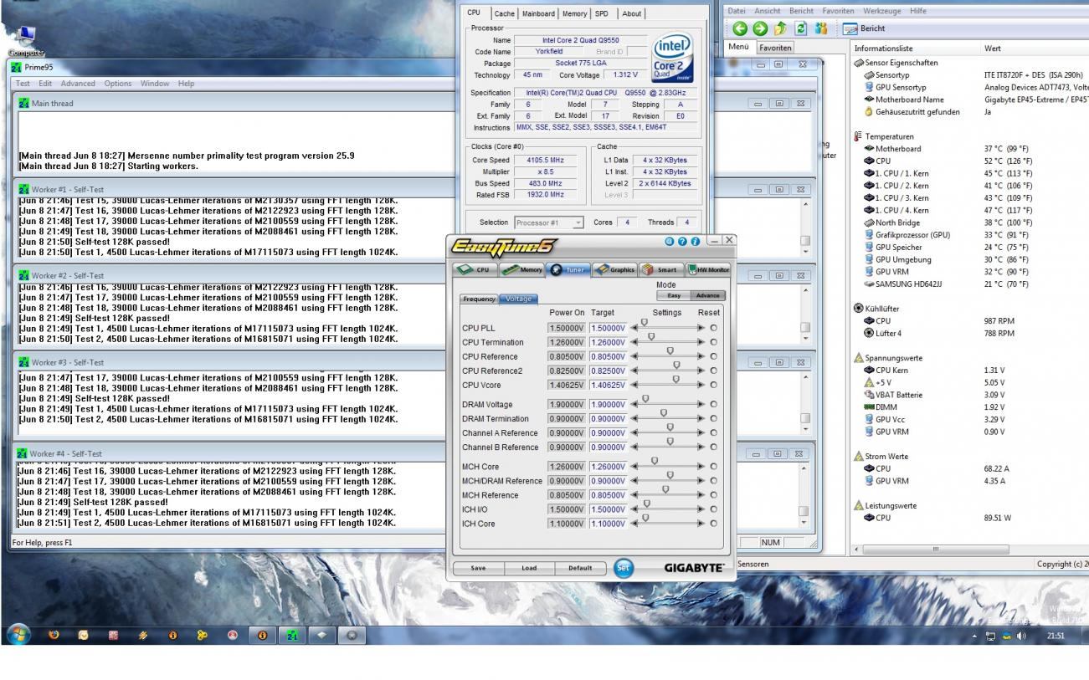1089x680 pixels.
Task: Click the up arrow icon in Everest toolbar
Action: pyautogui.click(x=780, y=28)
